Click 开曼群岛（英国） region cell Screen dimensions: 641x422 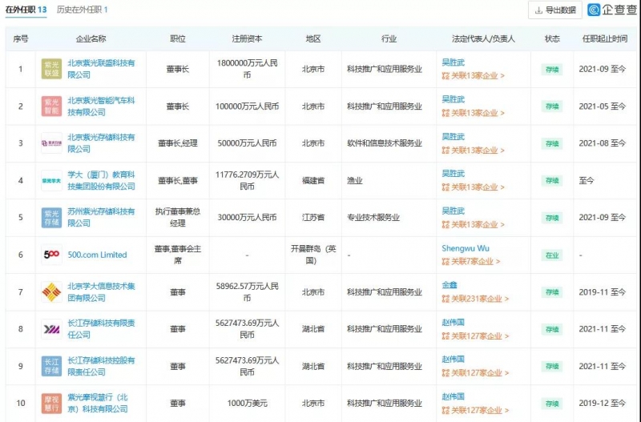pos(313,255)
